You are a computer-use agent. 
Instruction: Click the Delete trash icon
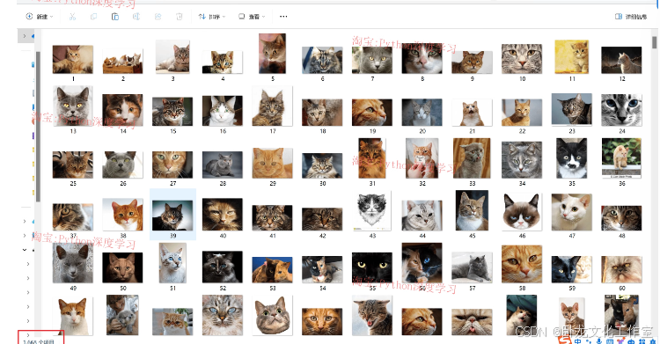coord(180,17)
